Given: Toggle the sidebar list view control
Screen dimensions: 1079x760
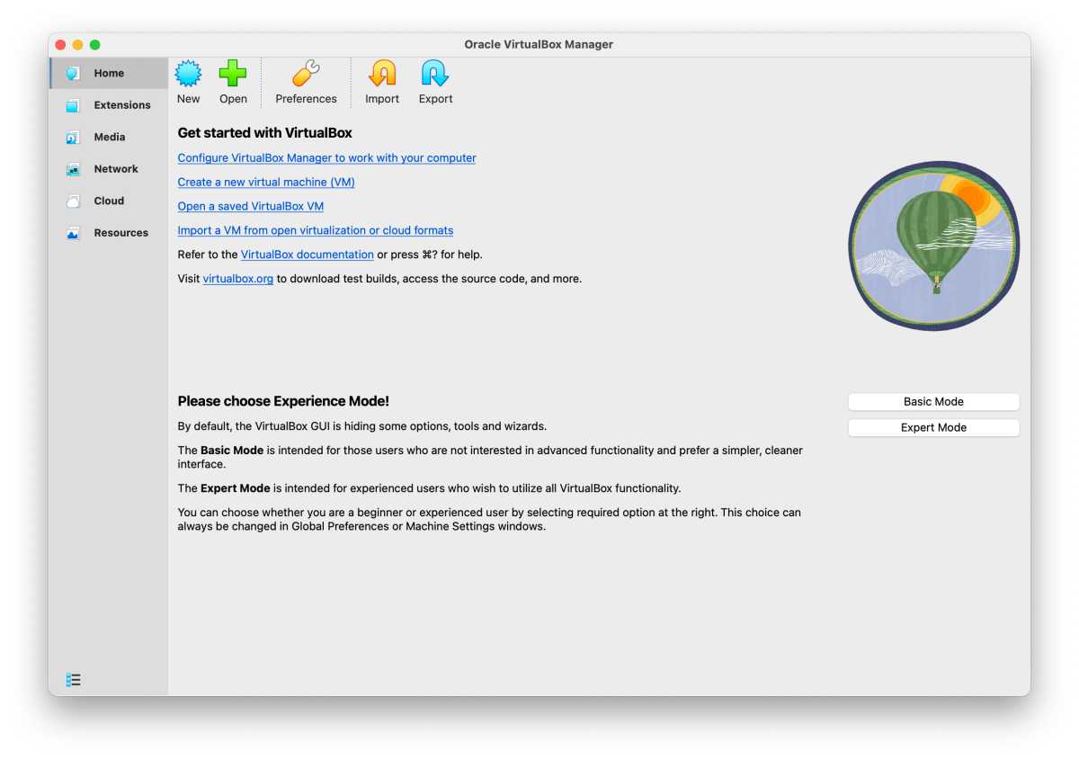Looking at the screenshot, I should (x=73, y=679).
